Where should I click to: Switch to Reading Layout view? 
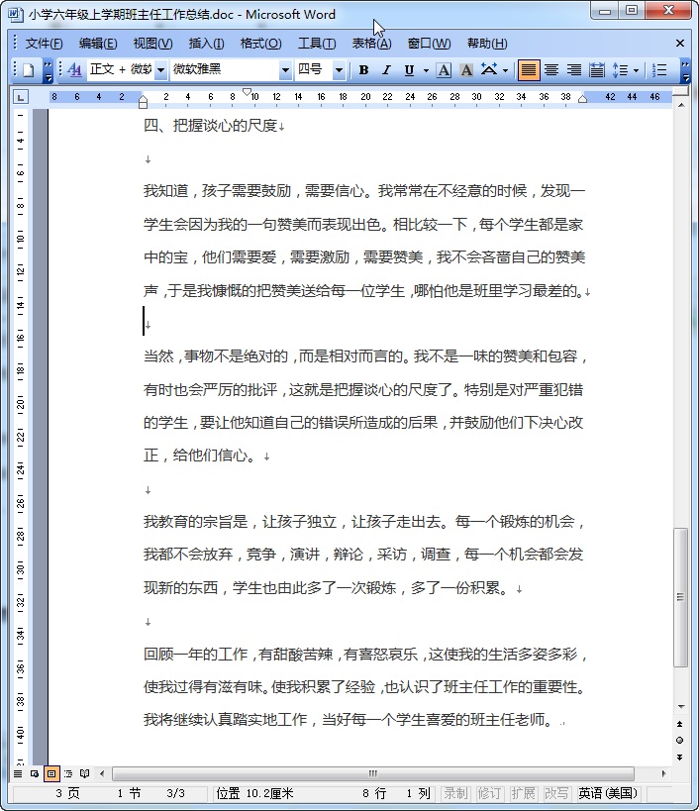tap(85, 773)
